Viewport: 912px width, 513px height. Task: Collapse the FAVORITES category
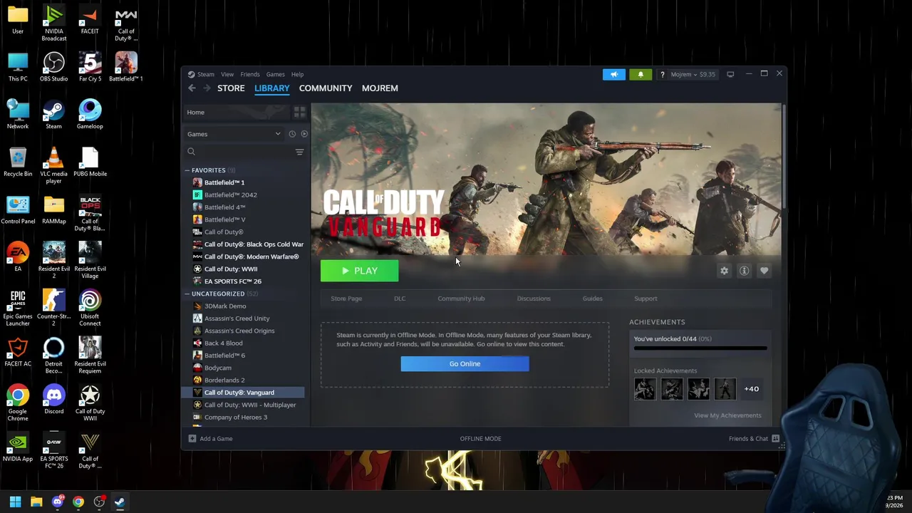187,170
